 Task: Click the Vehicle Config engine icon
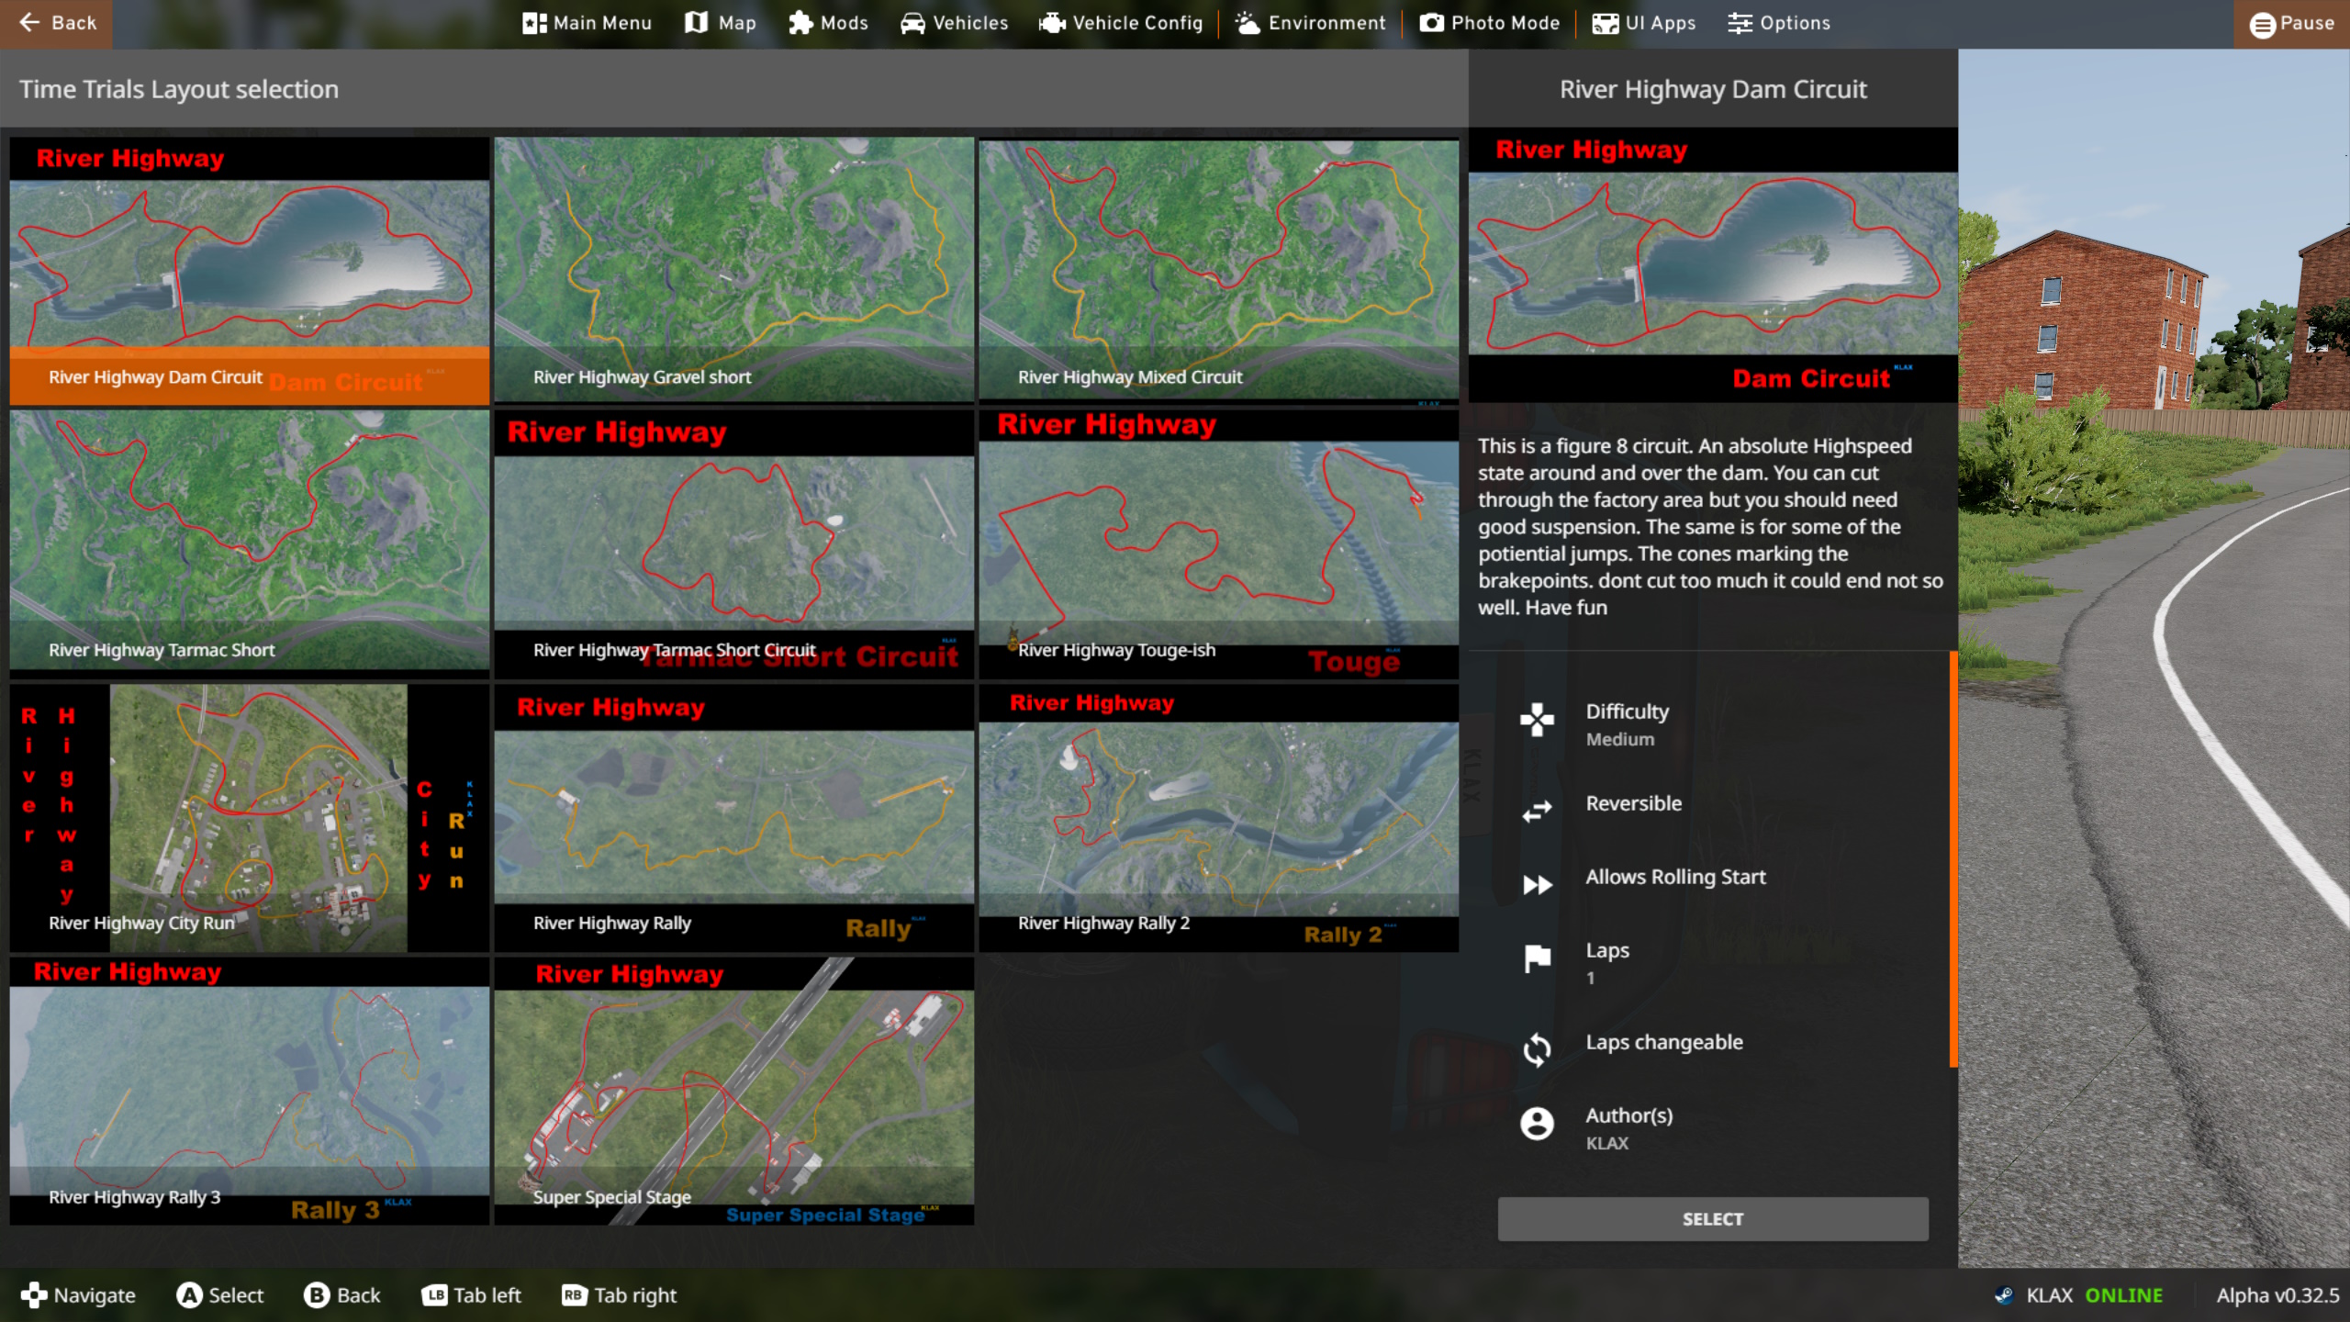[x=1052, y=23]
